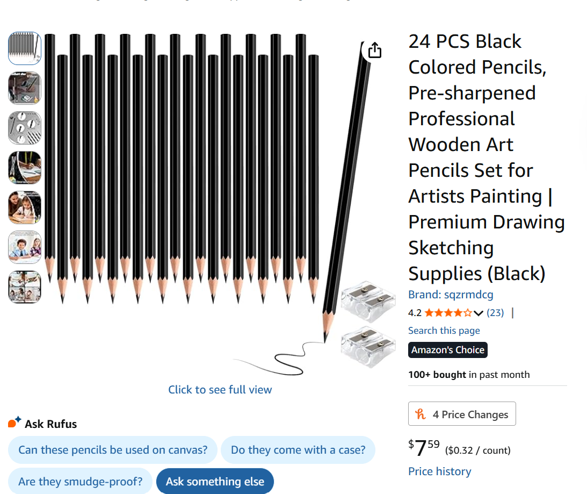This screenshot has height=494, width=587.
Task: Open the 23 customer reviews link
Action: 495,313
